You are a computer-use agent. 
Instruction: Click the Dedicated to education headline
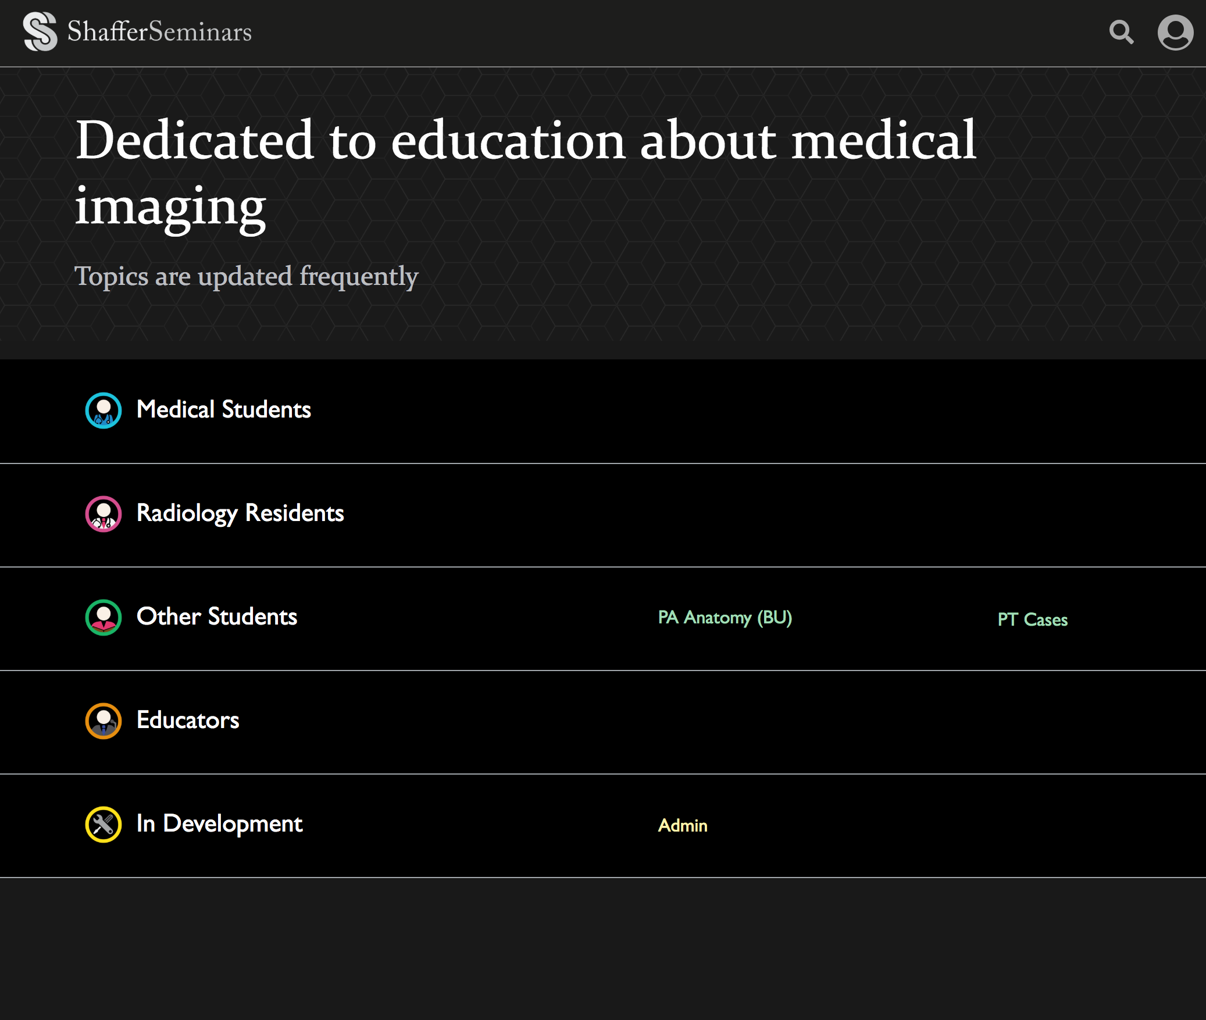pyautogui.click(x=526, y=173)
